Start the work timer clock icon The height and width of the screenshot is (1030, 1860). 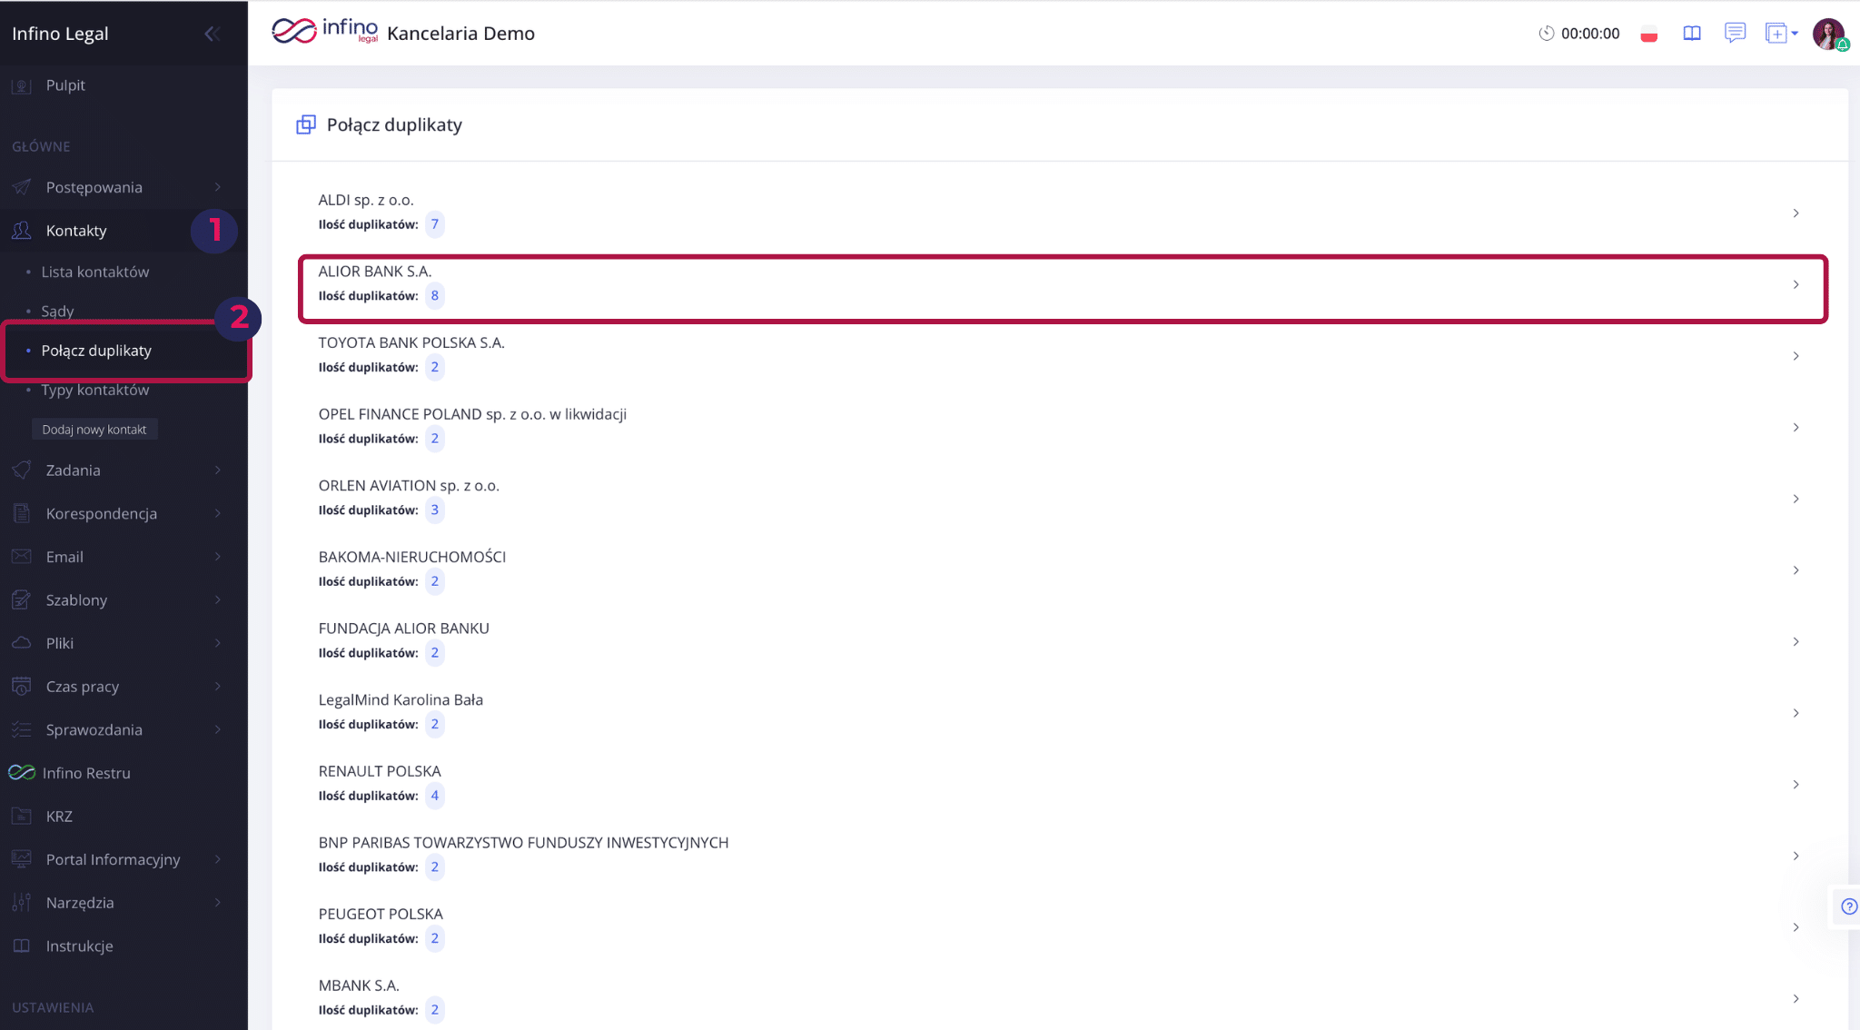click(x=1546, y=34)
